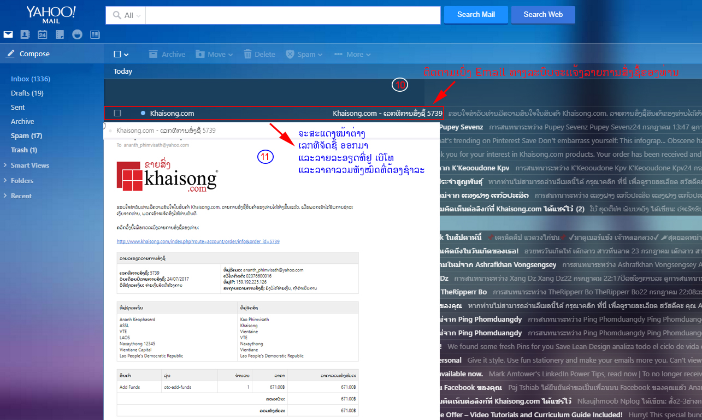Tick the select-all checkbox
The width and height of the screenshot is (702, 420).
pos(117,54)
